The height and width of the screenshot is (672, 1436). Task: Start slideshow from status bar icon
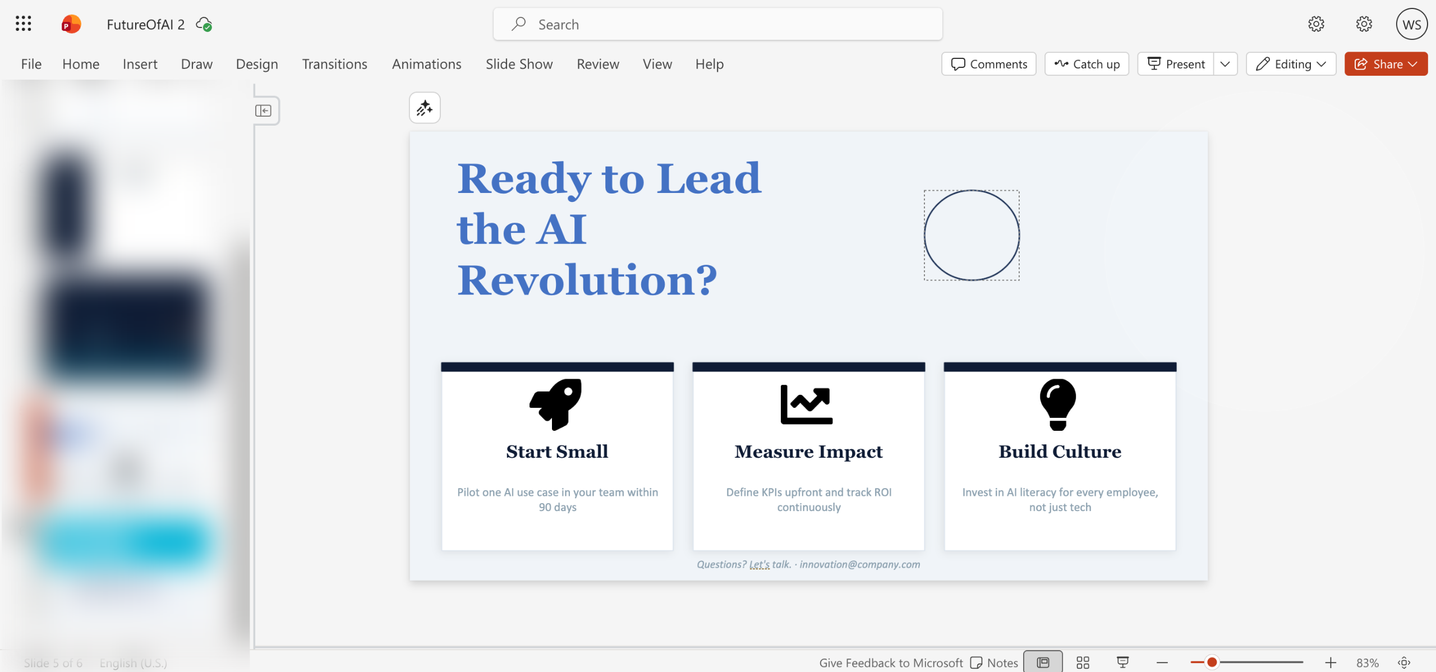1122,662
